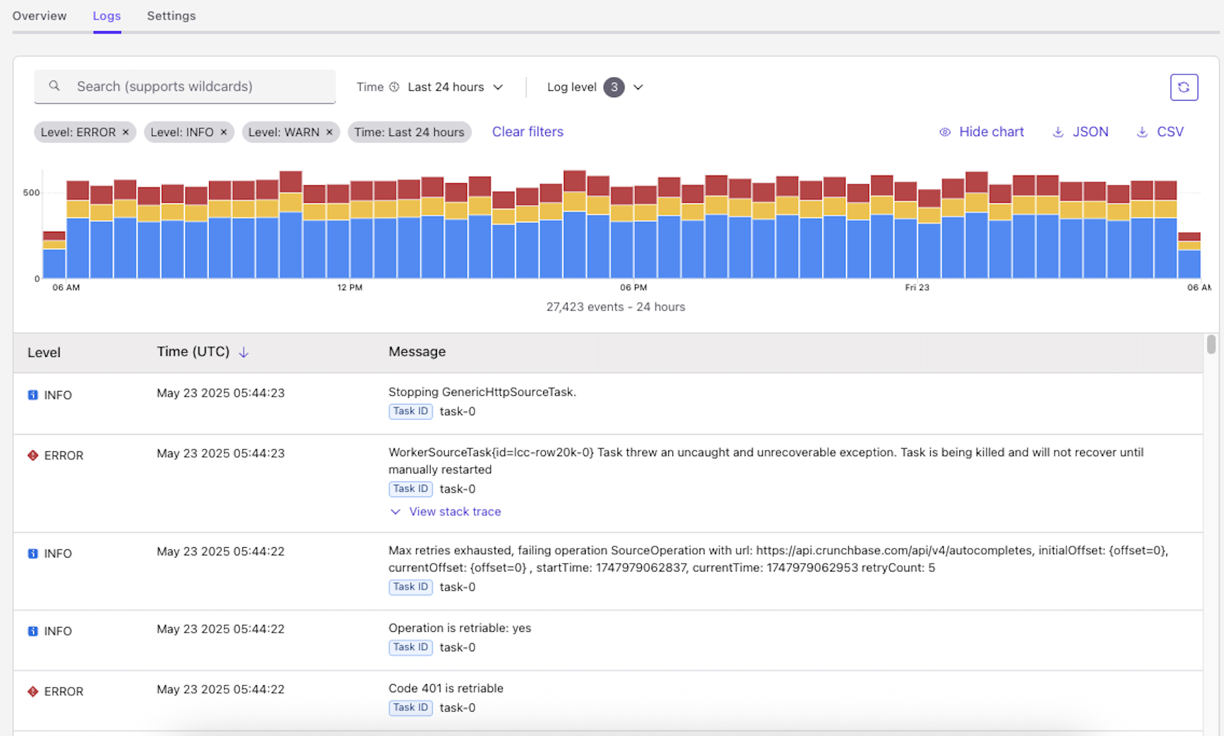Click the clock icon next to Time
The image size is (1224, 736).
[394, 87]
